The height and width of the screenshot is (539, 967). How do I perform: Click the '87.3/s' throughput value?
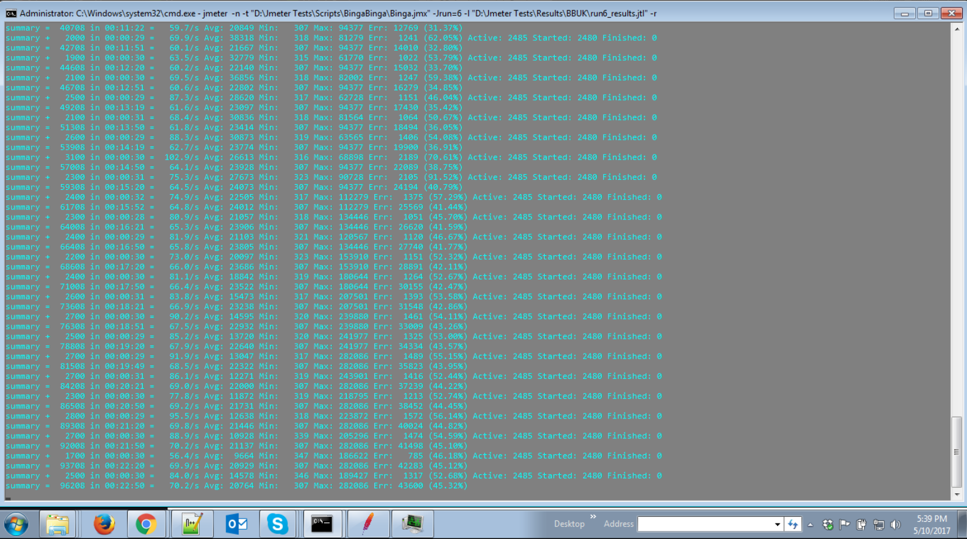[x=184, y=98]
